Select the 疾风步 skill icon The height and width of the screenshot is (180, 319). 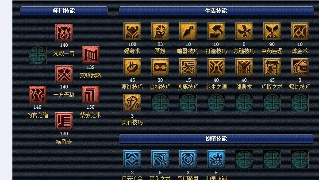[64, 121]
